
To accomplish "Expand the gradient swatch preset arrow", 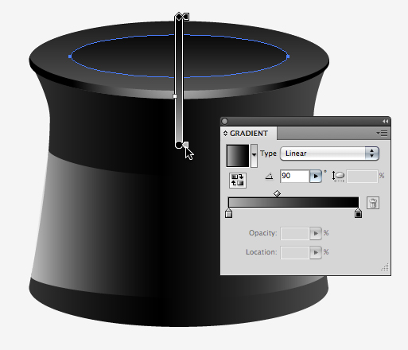I will click(x=254, y=156).
